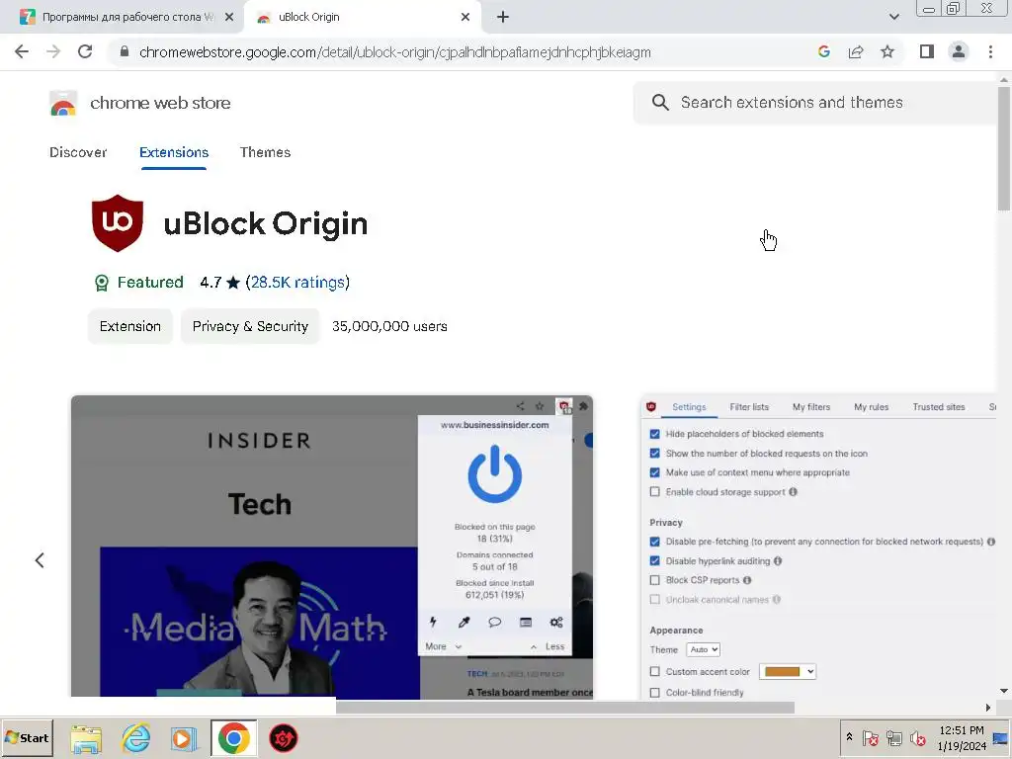Viewport: 1012px width, 759px height.
Task: Click info icon beside Block CSP reports
Action: point(747,580)
